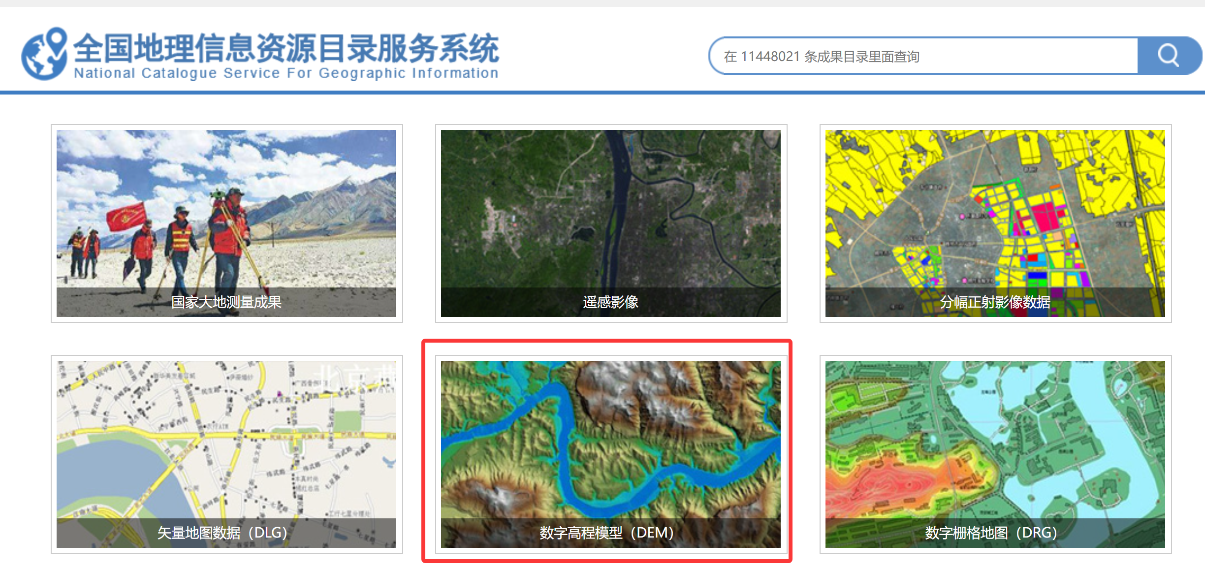This screenshot has height=572, width=1205.
Task: Click National Catalogue Service English subtitle
Action: pos(285,73)
